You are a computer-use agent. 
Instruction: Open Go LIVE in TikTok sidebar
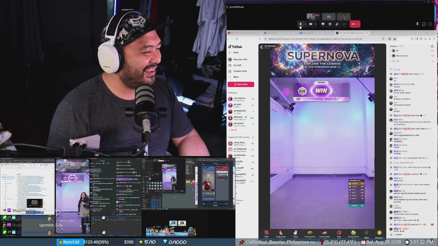(235, 65)
